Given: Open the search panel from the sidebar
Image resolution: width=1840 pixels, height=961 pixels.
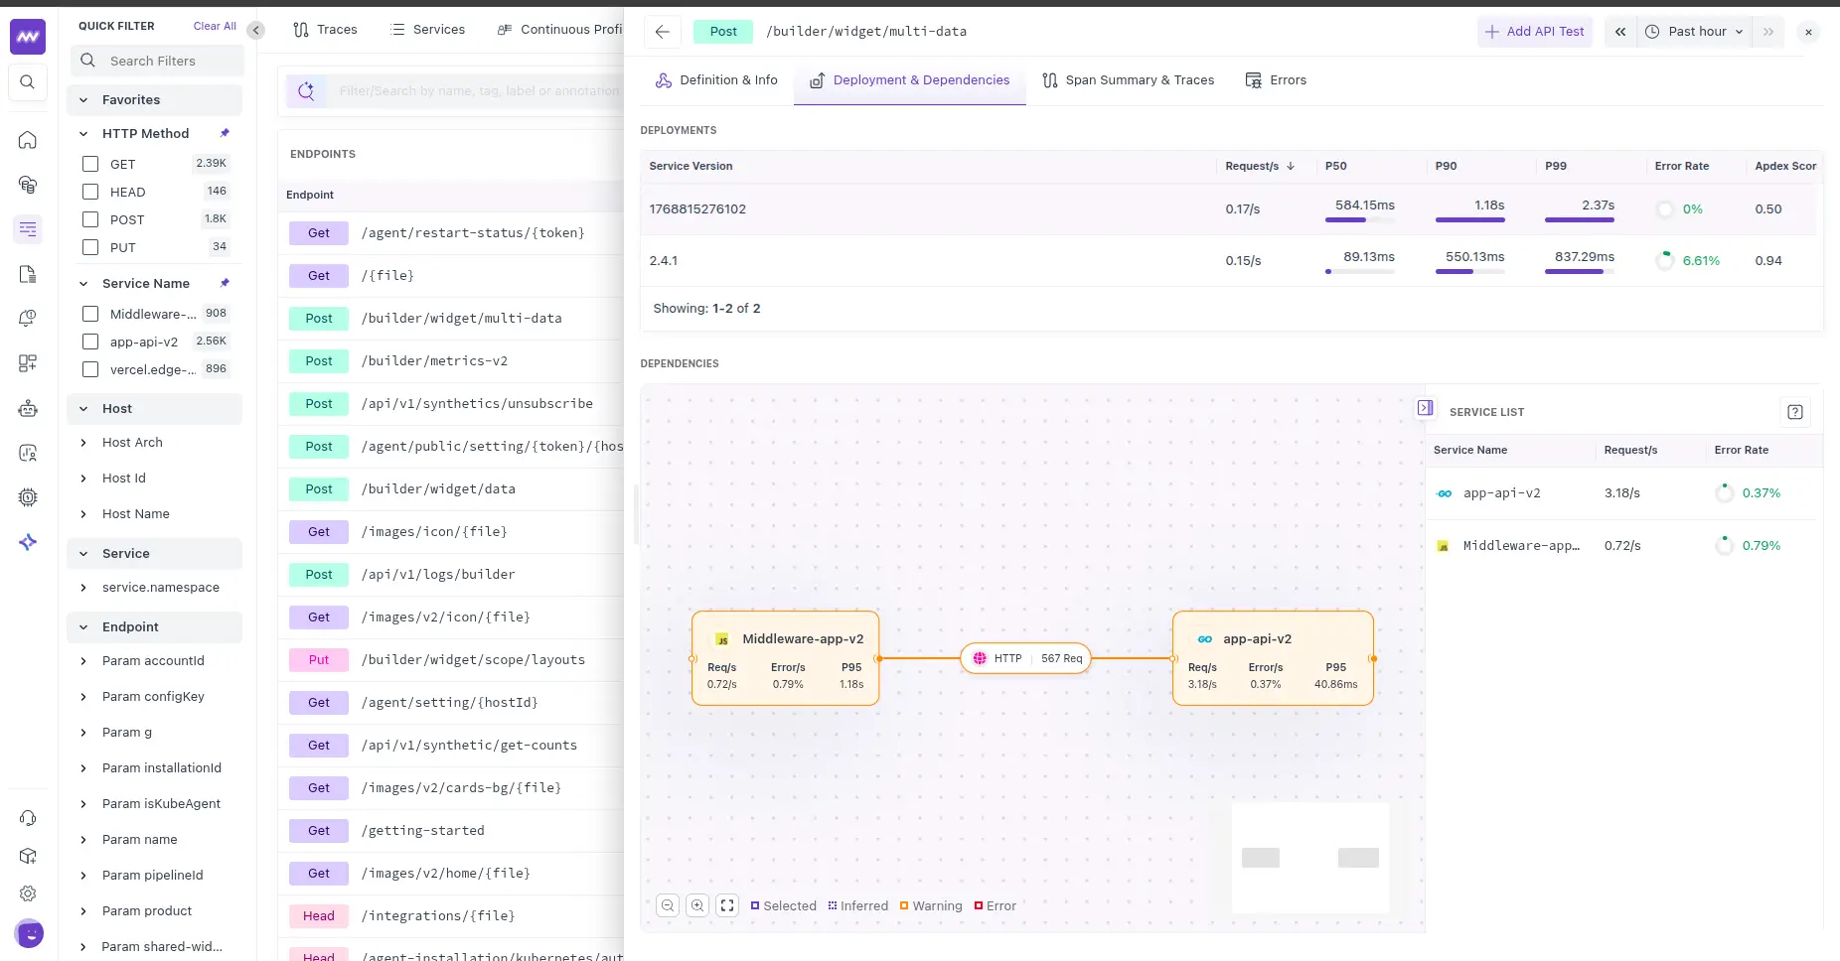Looking at the screenshot, I should pyautogui.click(x=27, y=81).
